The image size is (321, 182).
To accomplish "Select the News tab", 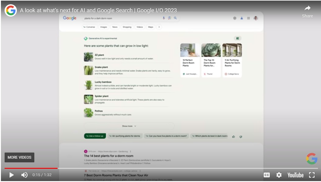I will [115, 27].
